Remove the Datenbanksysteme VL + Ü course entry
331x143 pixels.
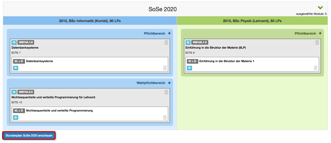pyautogui.click(x=165, y=68)
